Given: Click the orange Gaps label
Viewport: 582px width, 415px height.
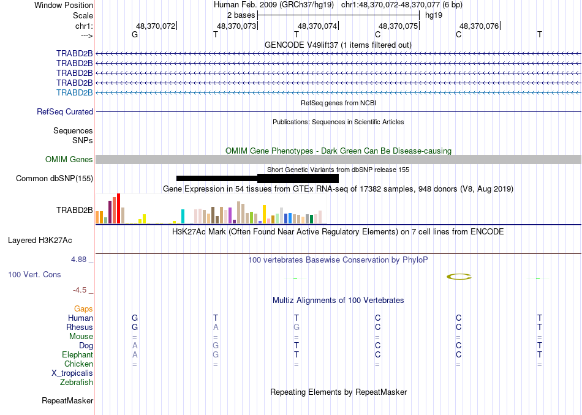Looking at the screenshot, I should [83, 309].
